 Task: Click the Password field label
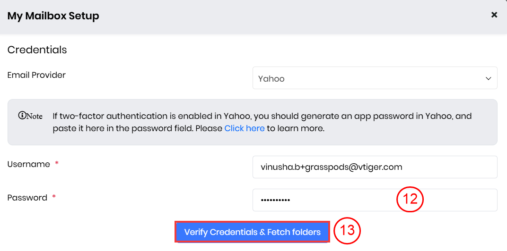pyautogui.click(x=27, y=198)
